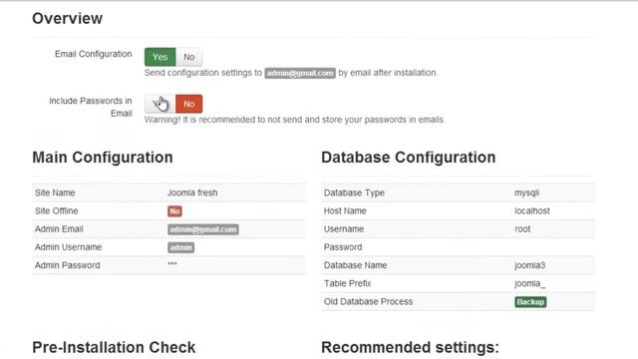Click the Database Configuration heading
Screen dimensions: 638x359
(x=409, y=158)
